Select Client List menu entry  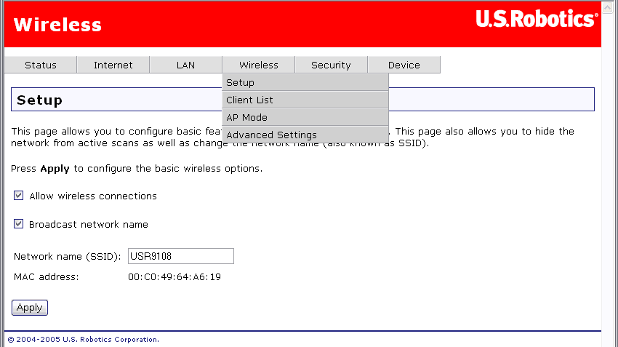[305, 100]
